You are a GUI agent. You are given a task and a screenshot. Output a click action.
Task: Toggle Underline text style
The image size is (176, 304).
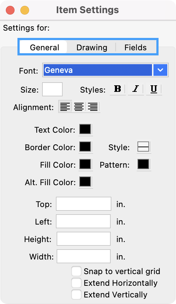[x=154, y=89]
